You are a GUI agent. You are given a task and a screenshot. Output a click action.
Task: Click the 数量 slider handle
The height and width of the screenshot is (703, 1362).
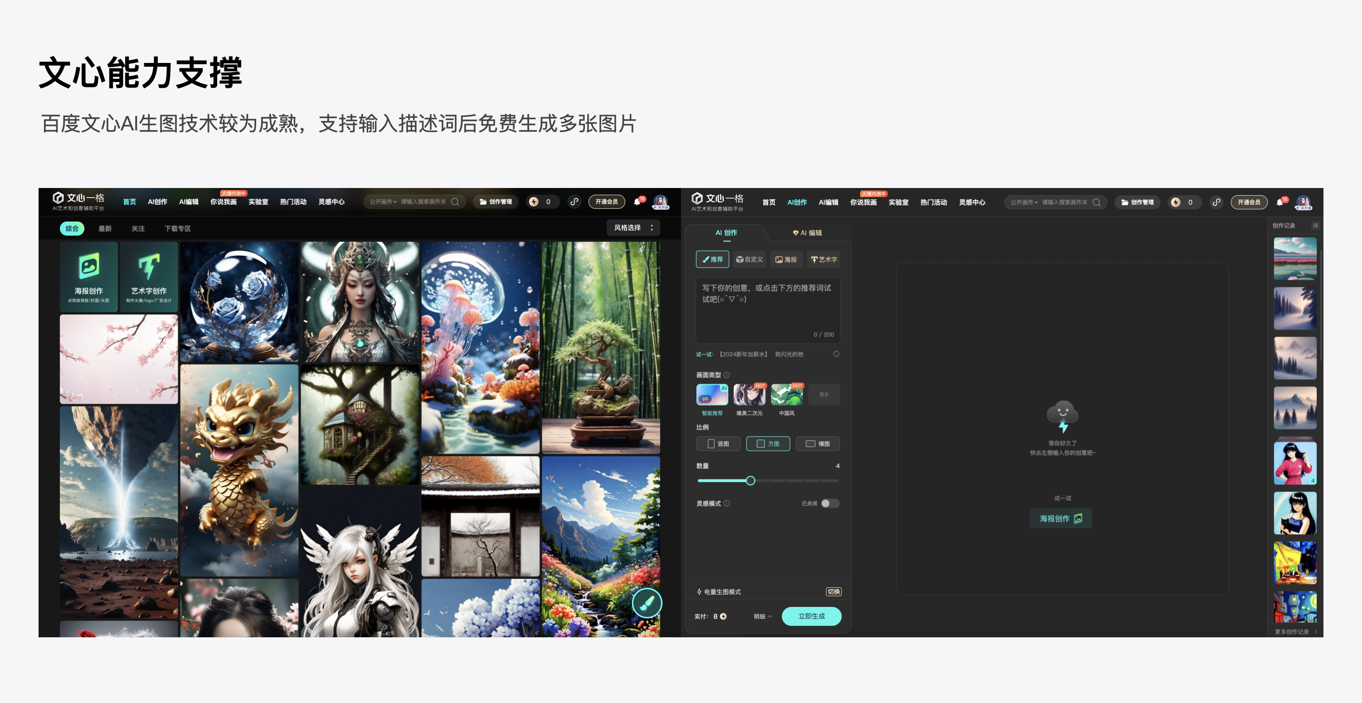coord(750,481)
